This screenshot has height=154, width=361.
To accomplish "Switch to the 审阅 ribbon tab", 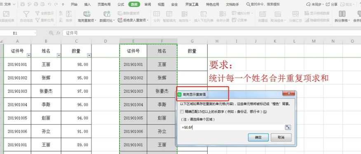I will pyautogui.click(x=148, y=5).
